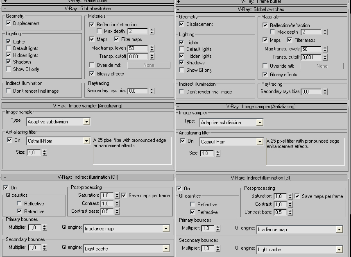Image resolution: width=351 pixels, height=257 pixels.
Task: Uncheck Filter maps in left panel
Action: click(116, 39)
